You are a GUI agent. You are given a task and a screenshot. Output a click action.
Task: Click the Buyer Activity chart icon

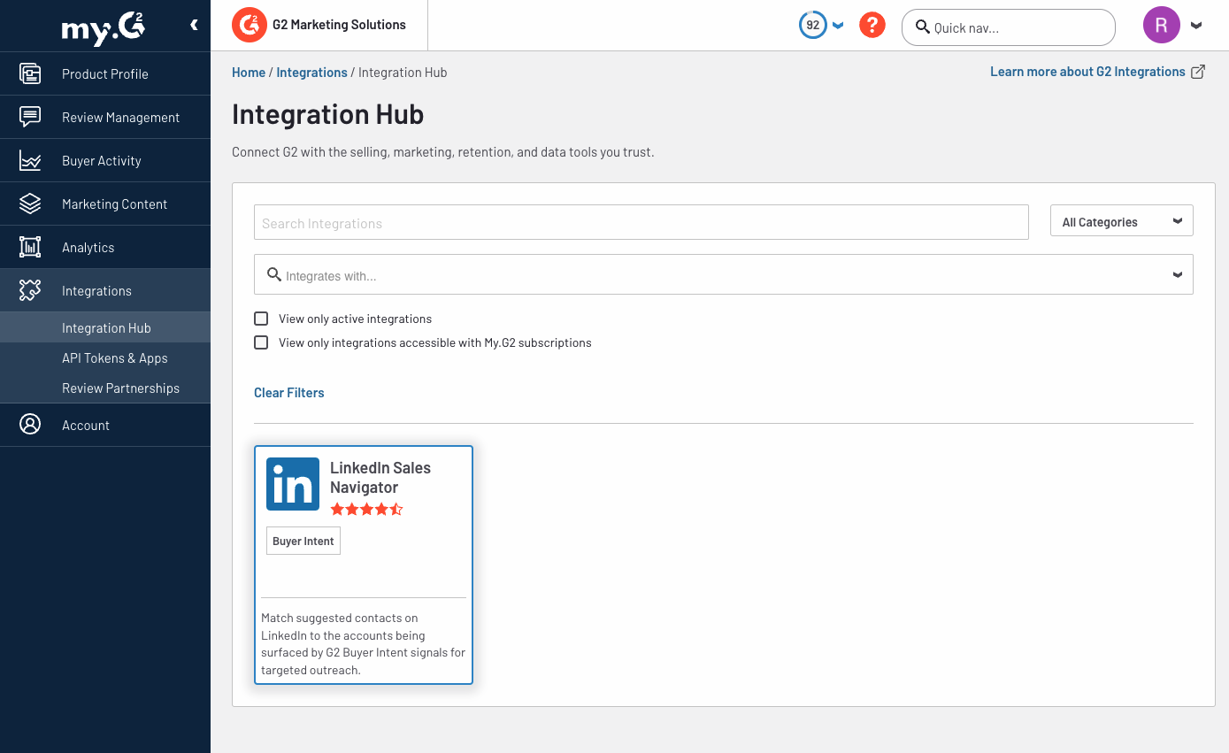(30, 160)
